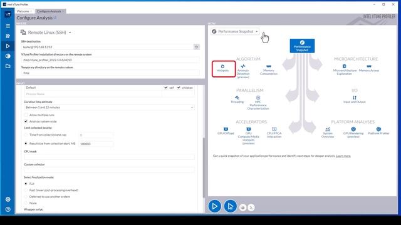This screenshot has height=225, width=401.
Task: Click the Start Paused blue button
Action: coord(230,206)
